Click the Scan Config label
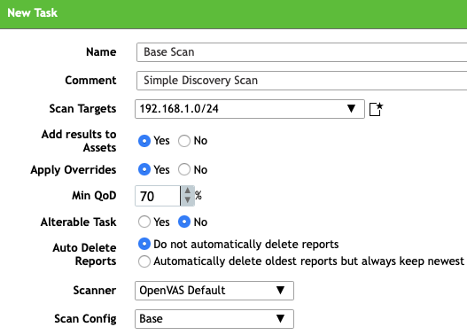467x335 pixels. (85, 319)
